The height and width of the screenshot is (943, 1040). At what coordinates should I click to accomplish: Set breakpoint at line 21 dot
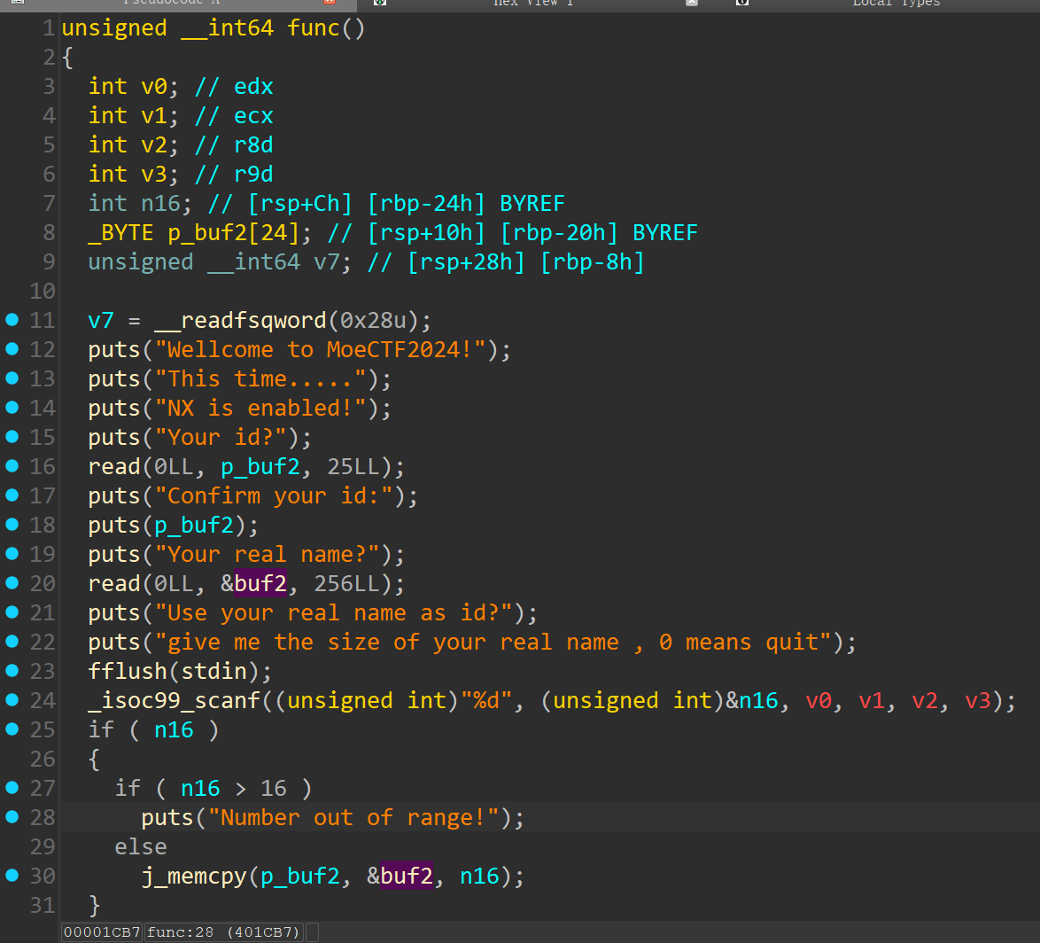click(12, 612)
